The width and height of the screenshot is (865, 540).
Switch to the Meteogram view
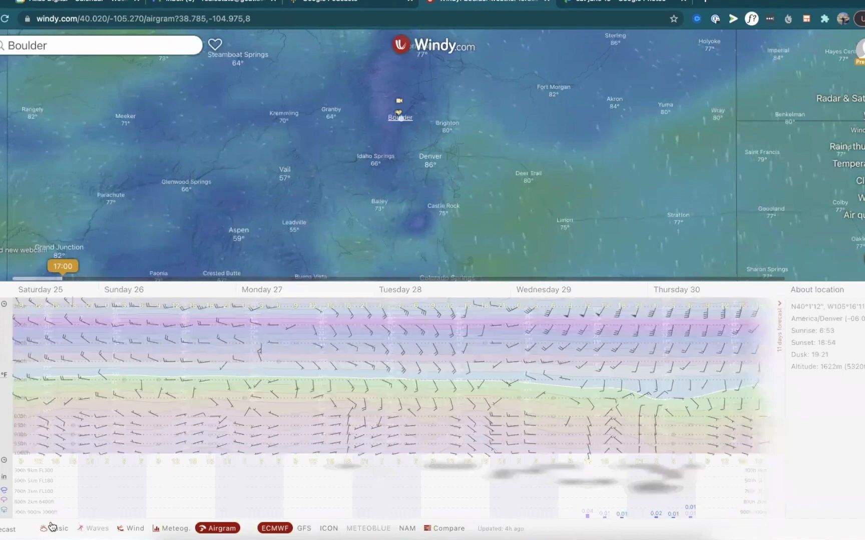coord(171,528)
